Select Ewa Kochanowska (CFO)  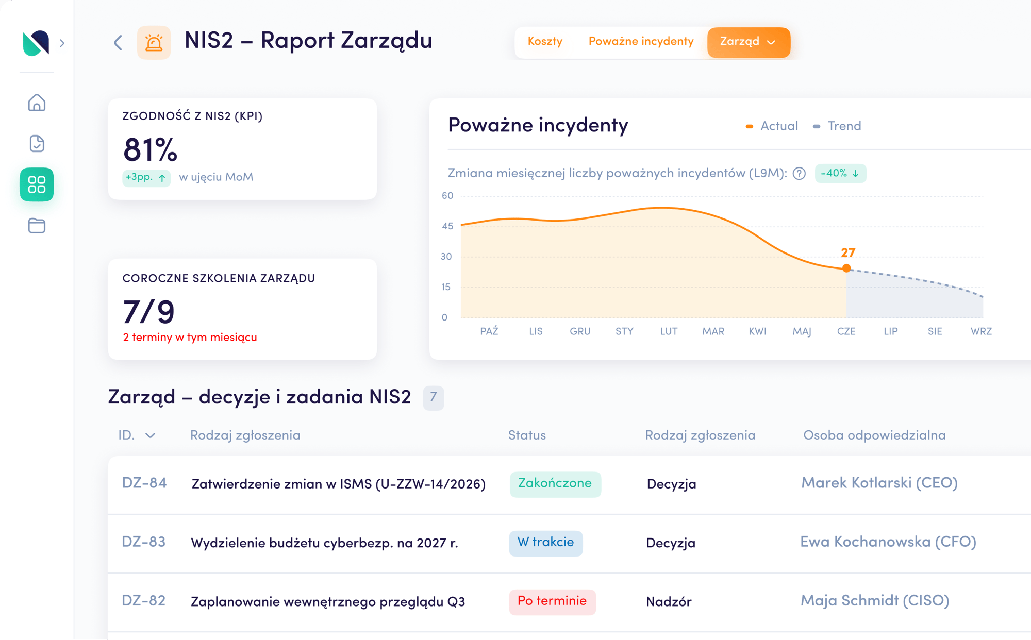pos(888,542)
